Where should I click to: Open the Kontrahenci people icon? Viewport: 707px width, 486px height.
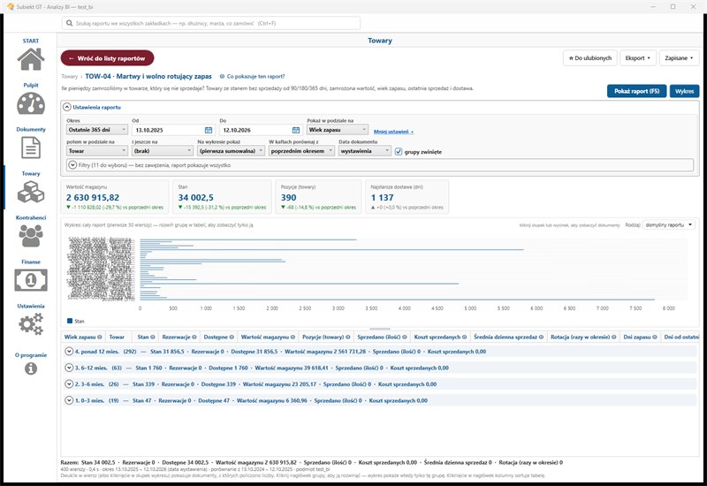click(x=31, y=236)
